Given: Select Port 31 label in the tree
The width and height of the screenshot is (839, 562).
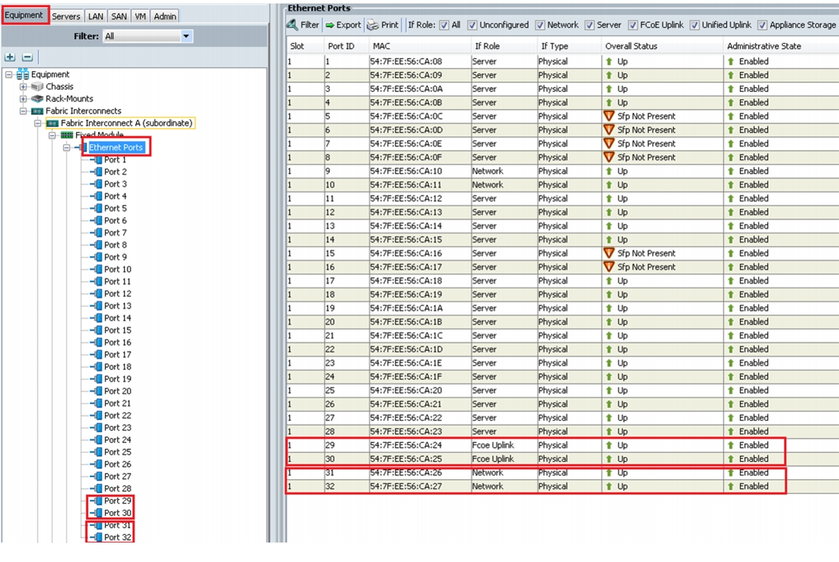Looking at the screenshot, I should pyautogui.click(x=118, y=525).
